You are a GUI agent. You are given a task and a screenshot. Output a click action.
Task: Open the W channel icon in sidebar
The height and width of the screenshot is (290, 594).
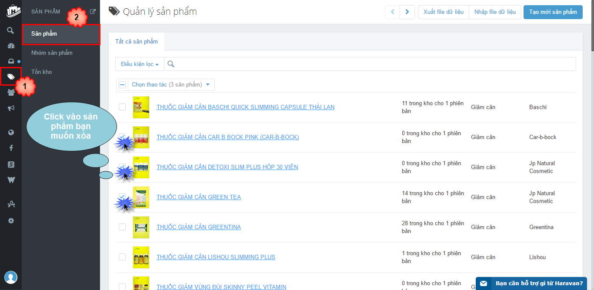point(11,180)
